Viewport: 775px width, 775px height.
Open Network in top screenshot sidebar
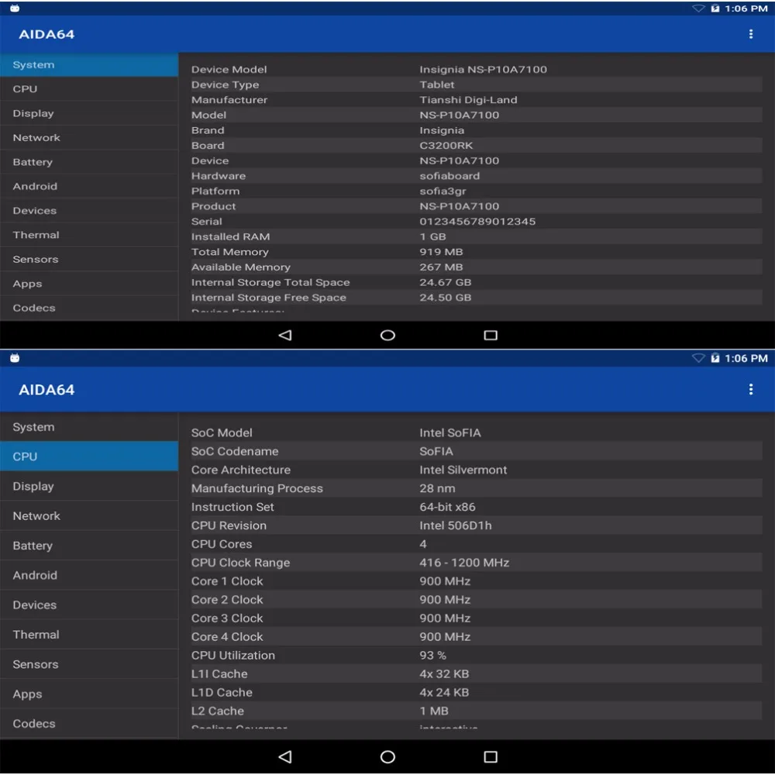pyautogui.click(x=89, y=137)
